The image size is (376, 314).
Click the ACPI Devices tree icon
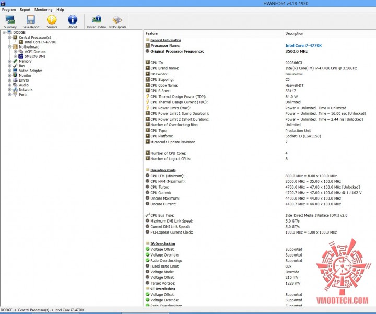[x=21, y=52]
